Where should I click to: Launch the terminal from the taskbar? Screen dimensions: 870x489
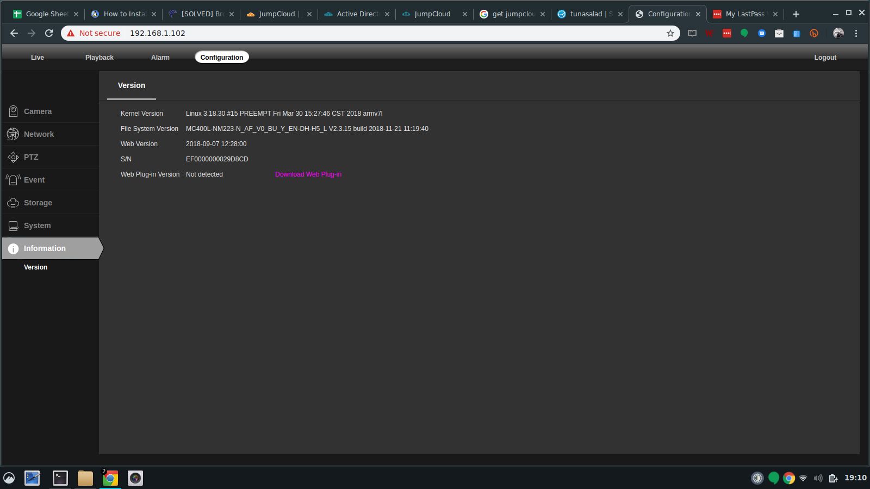60,478
